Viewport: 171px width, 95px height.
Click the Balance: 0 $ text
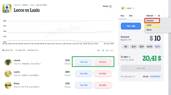click(x=126, y=40)
